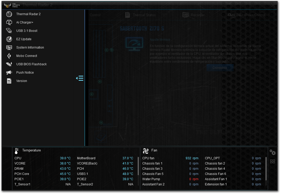Screen dimensions: 282x194
Task: Click the PCH Core temperature 45.0 °C
Action: pos(65,174)
